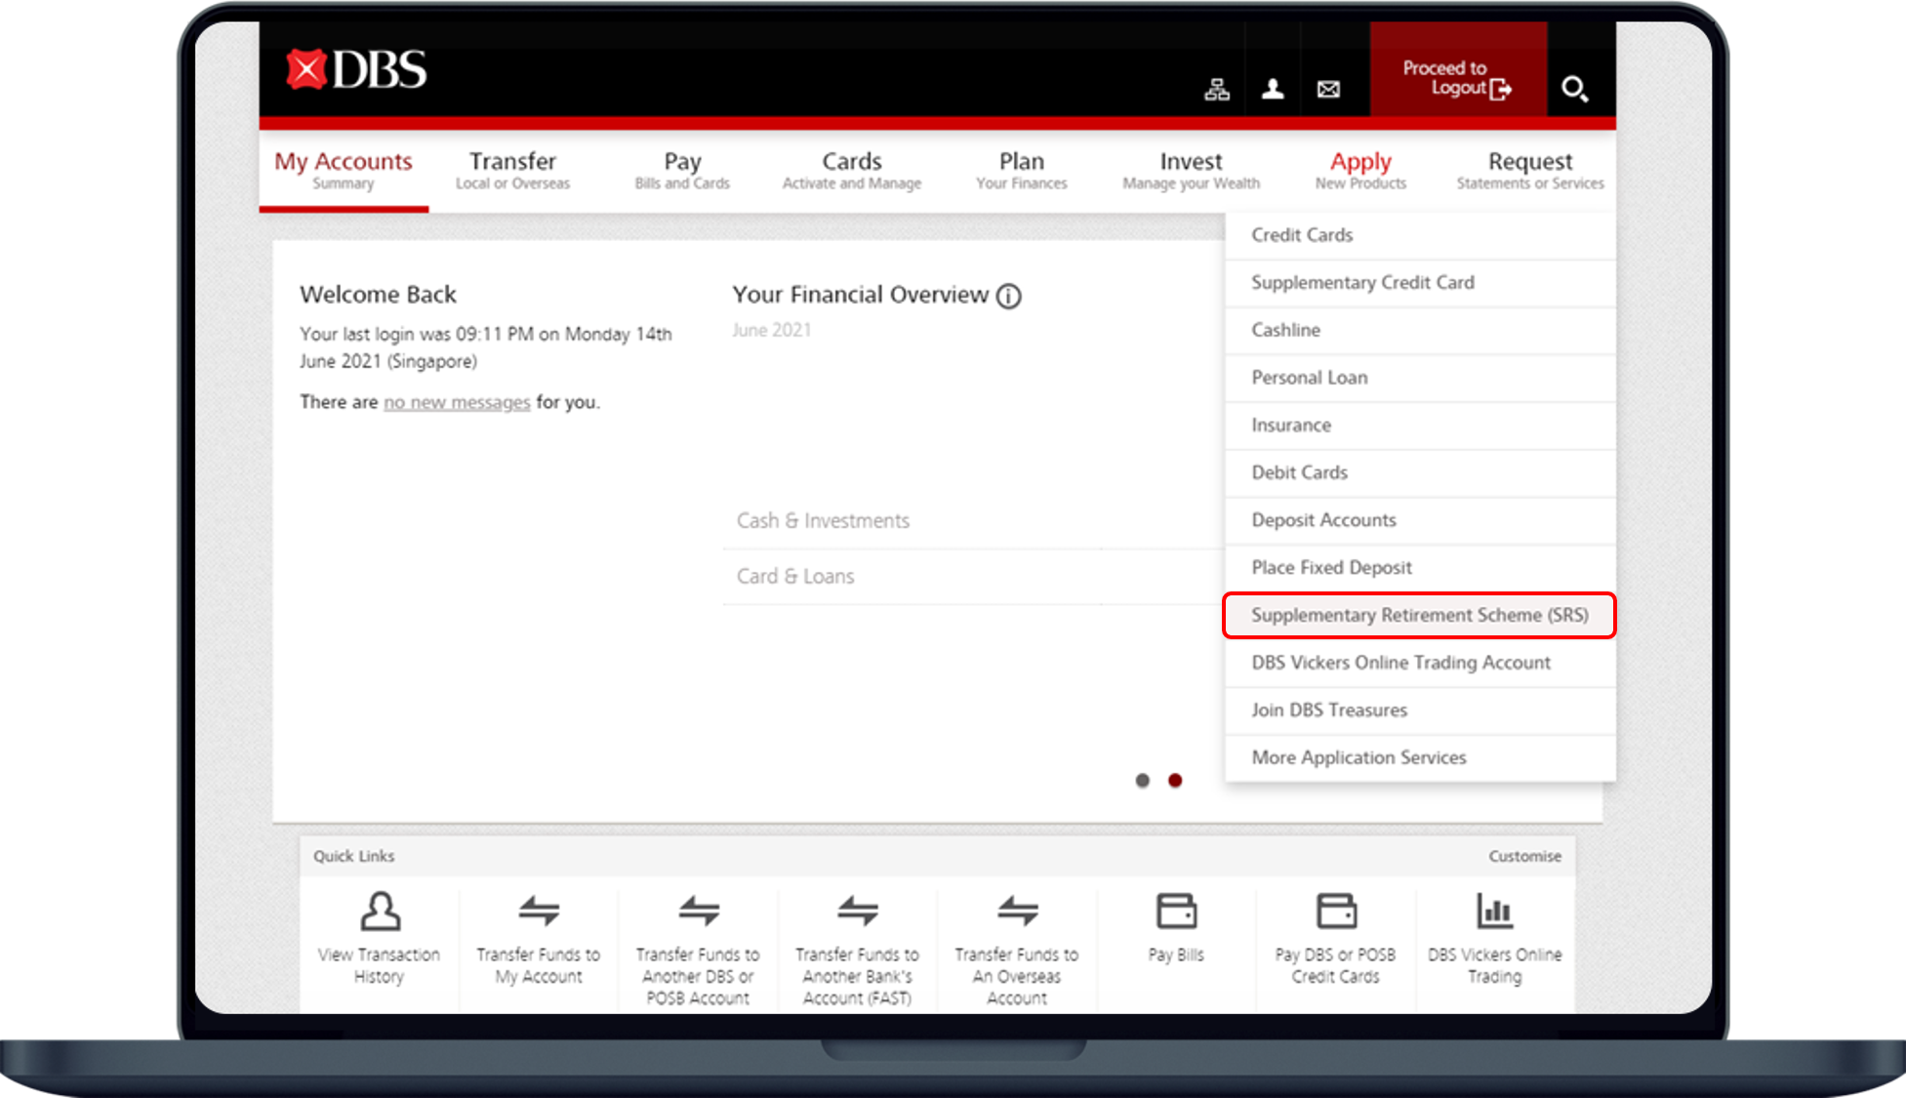This screenshot has height=1098, width=1906.
Task: Open the no new messages link
Action: (x=457, y=402)
